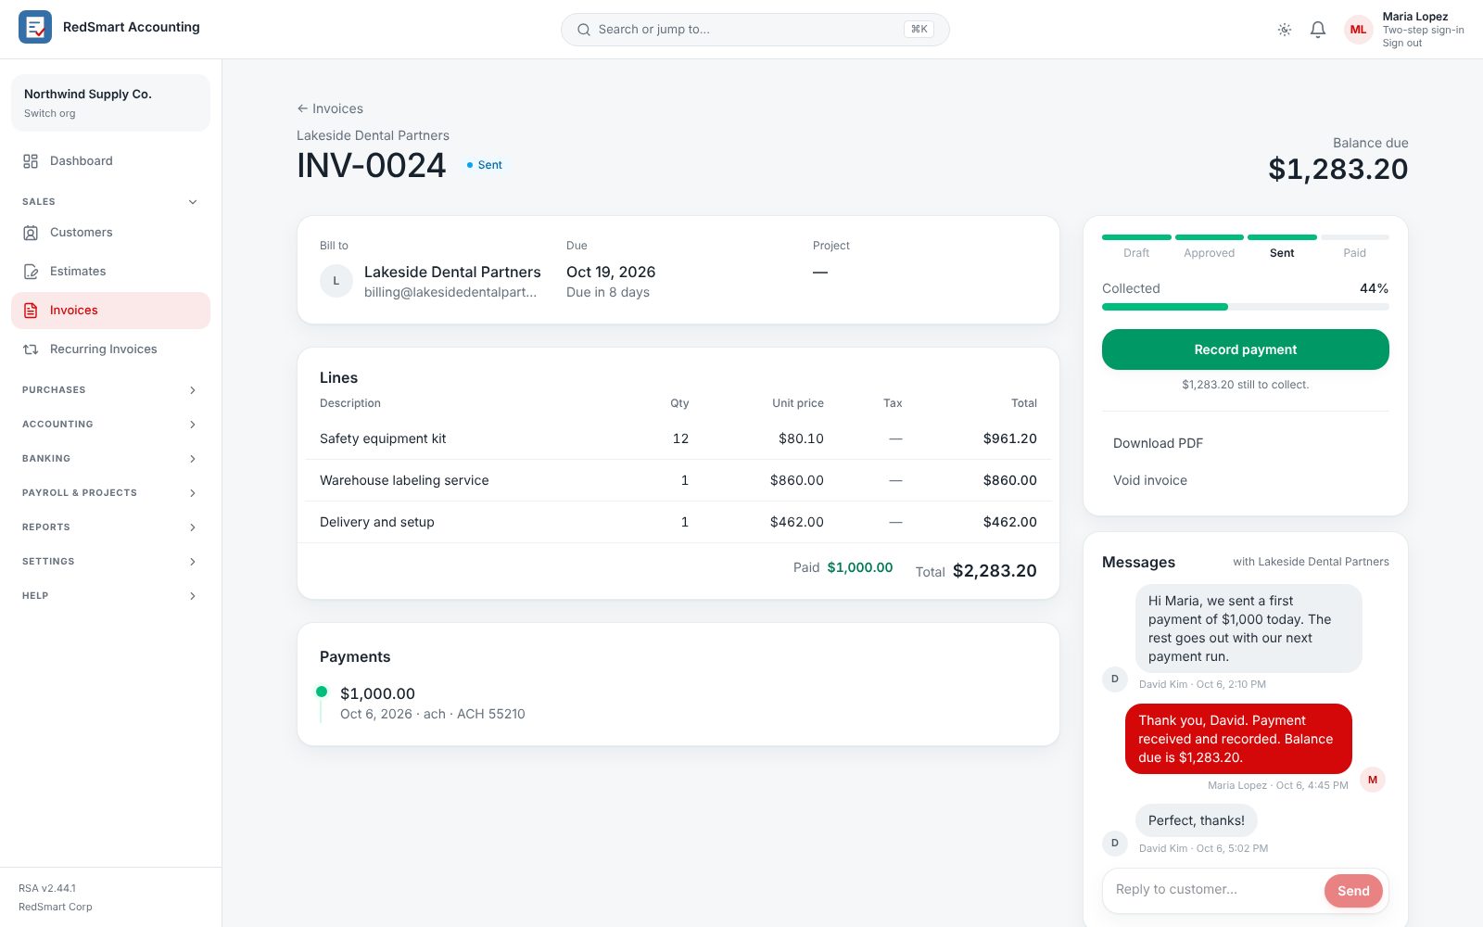This screenshot has height=927, width=1483.
Task: Click the billing@lakesidedentalpart... email
Action: [450, 292]
